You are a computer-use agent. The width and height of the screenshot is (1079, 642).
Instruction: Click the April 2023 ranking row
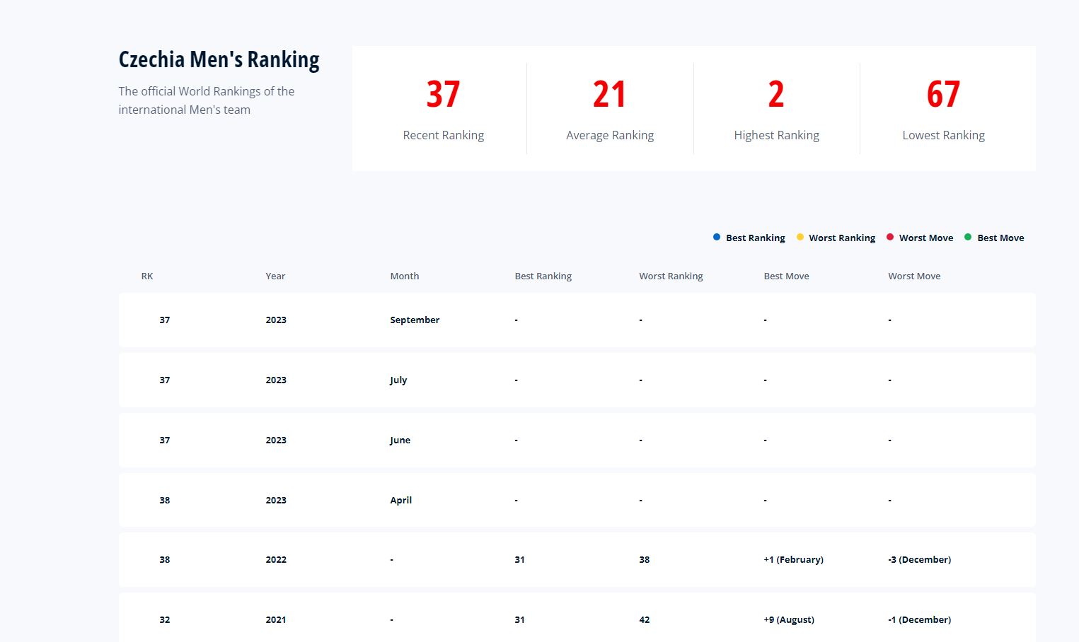[x=577, y=500]
